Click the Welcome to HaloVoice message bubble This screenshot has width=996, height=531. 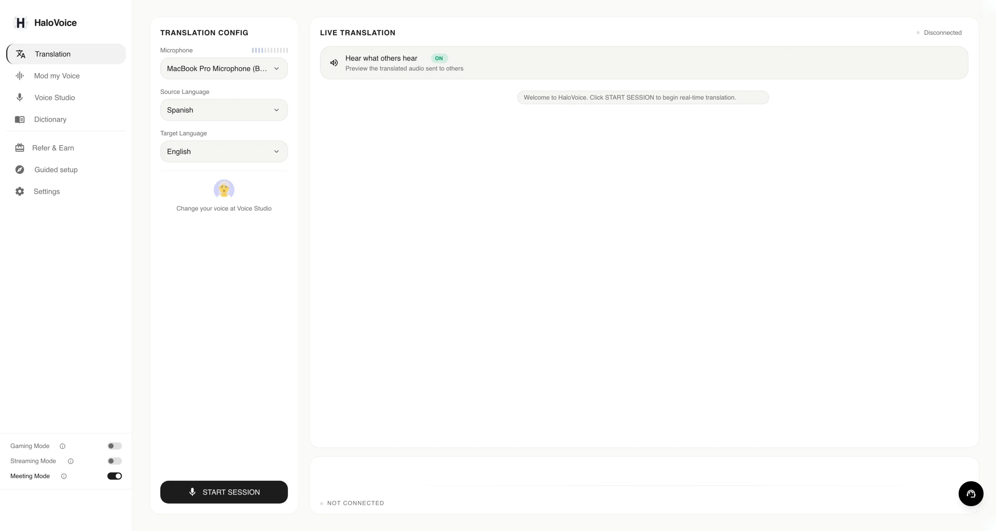click(x=643, y=97)
